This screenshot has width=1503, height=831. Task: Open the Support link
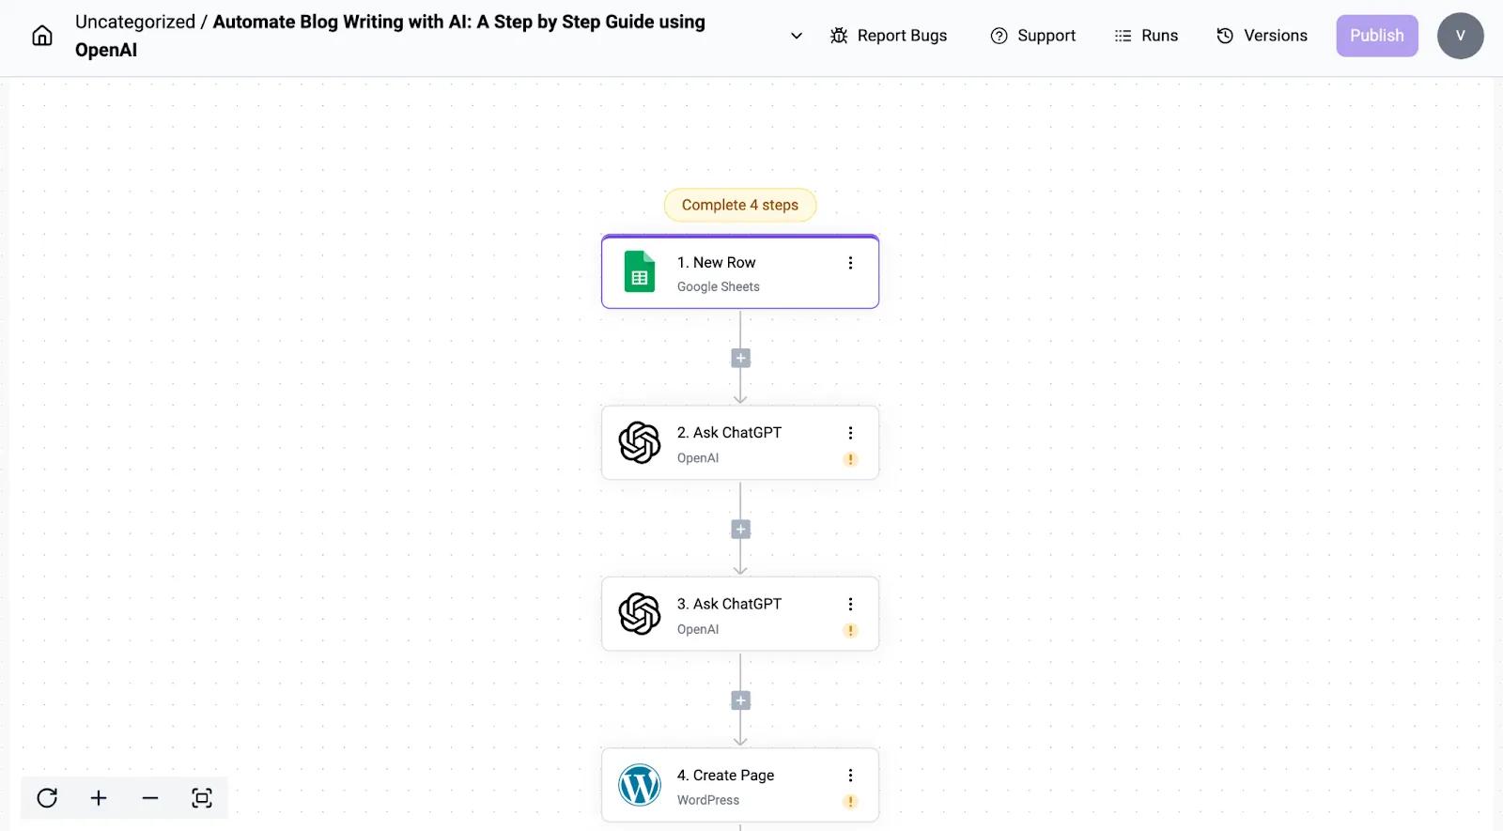[x=1033, y=36]
